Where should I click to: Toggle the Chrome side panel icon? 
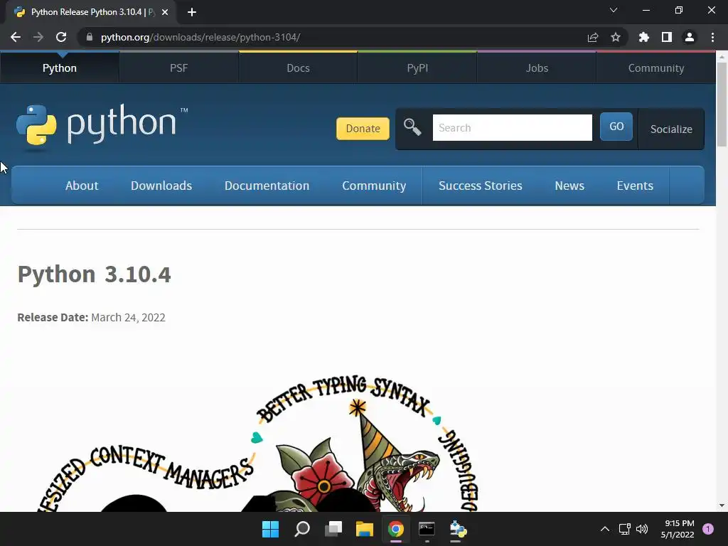pyautogui.click(x=667, y=37)
